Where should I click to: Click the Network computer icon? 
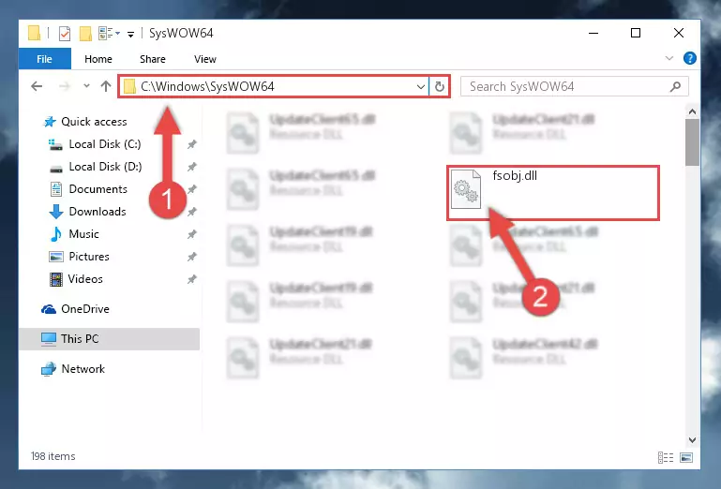(48, 369)
